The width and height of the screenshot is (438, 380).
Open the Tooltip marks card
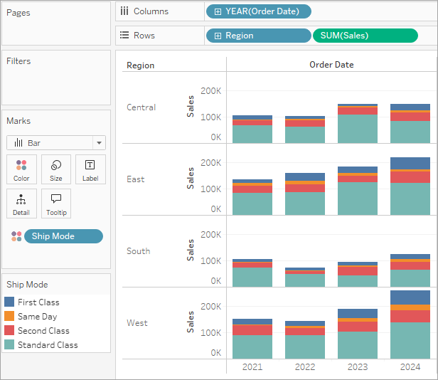(x=56, y=204)
